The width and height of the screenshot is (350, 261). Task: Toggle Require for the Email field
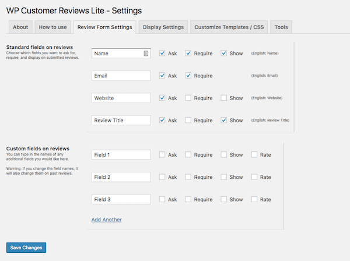pyautogui.click(x=188, y=76)
